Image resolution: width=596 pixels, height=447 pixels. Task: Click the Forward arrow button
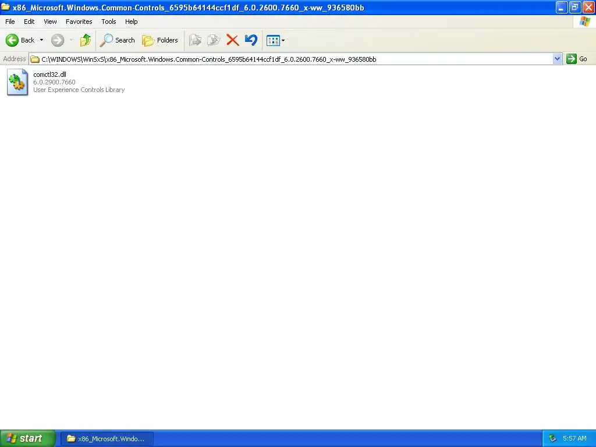click(58, 40)
